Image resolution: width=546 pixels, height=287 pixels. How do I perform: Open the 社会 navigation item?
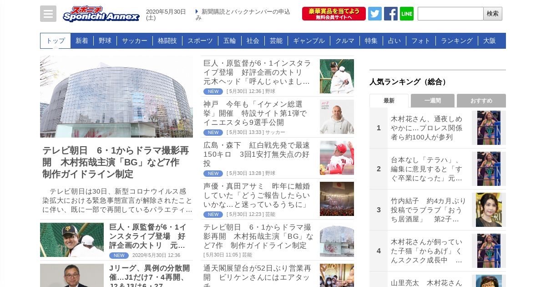pos(253,41)
